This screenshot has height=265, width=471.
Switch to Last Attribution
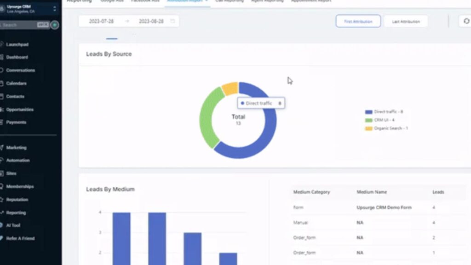point(406,21)
